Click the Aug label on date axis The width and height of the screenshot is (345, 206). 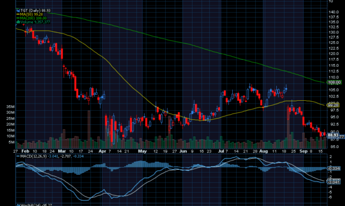[264, 151]
